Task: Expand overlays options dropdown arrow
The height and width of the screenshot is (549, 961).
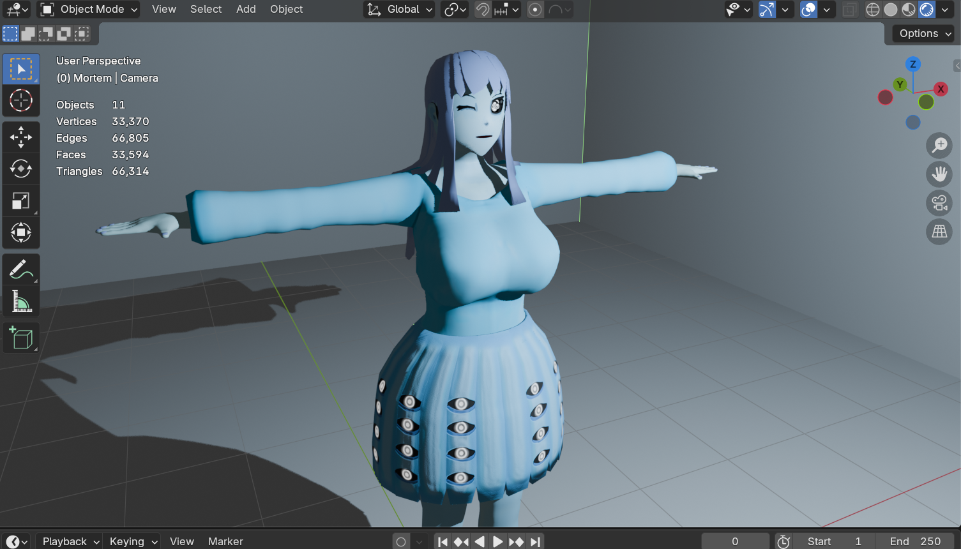Action: (x=827, y=10)
